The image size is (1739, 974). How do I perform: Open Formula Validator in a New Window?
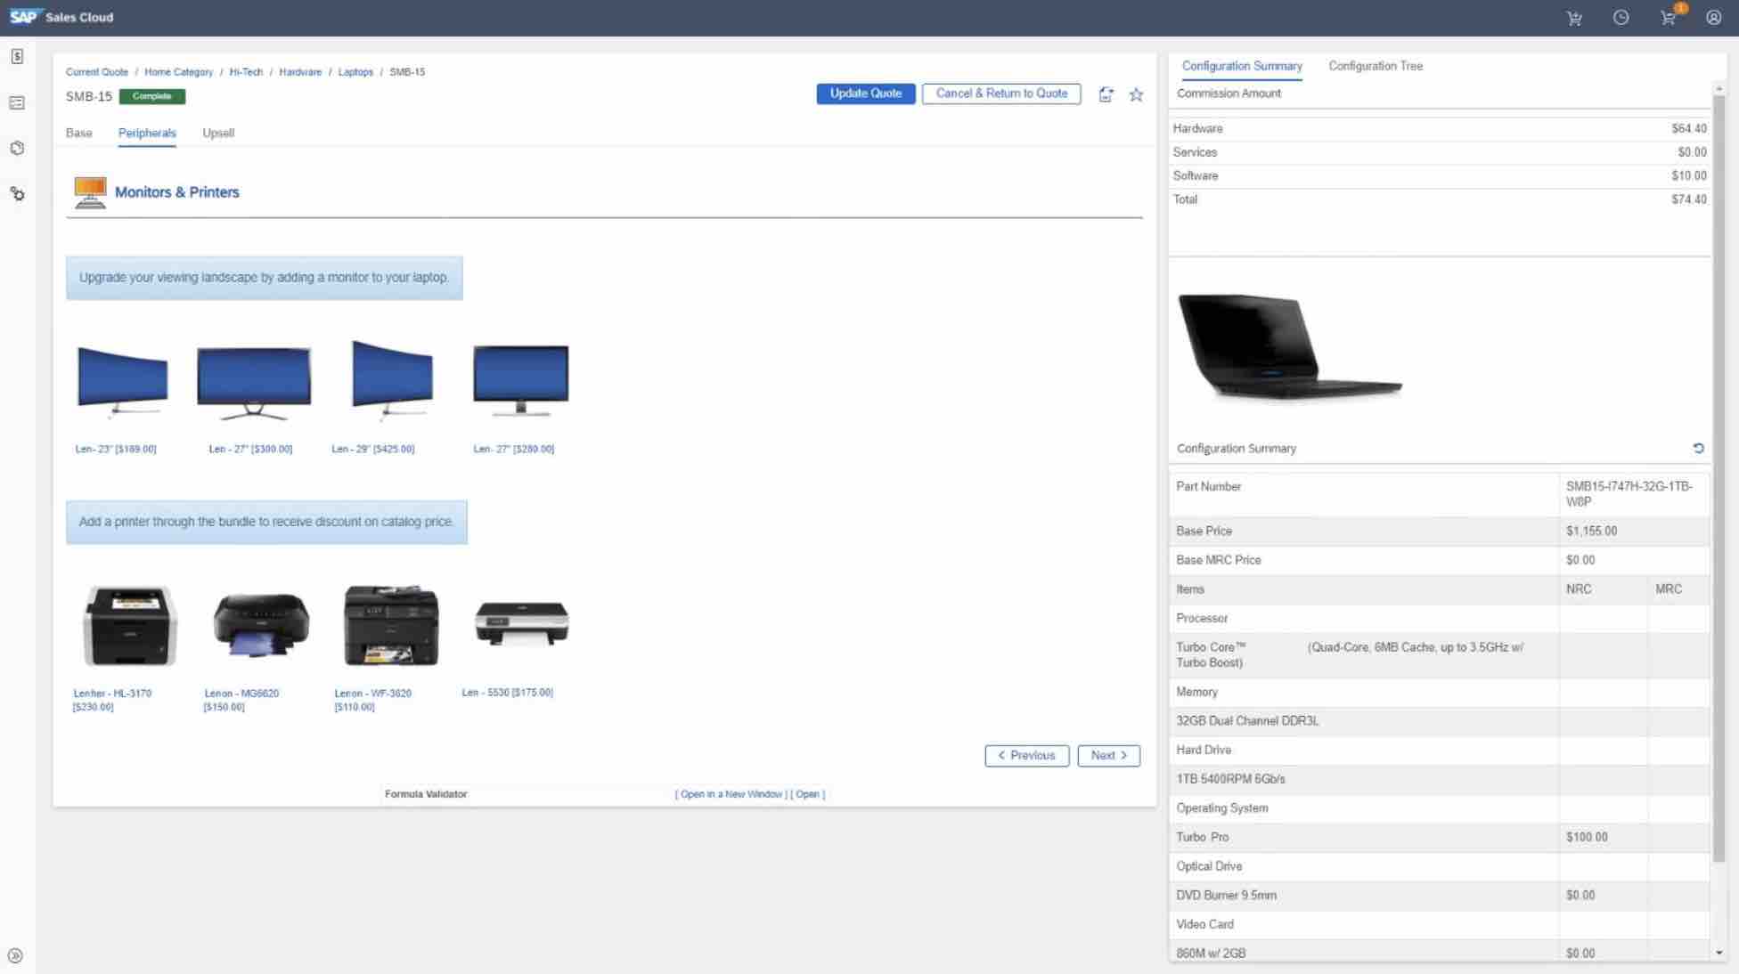pos(731,794)
